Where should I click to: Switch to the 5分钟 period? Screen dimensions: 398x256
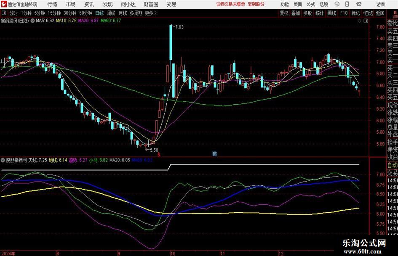coord(39,13)
